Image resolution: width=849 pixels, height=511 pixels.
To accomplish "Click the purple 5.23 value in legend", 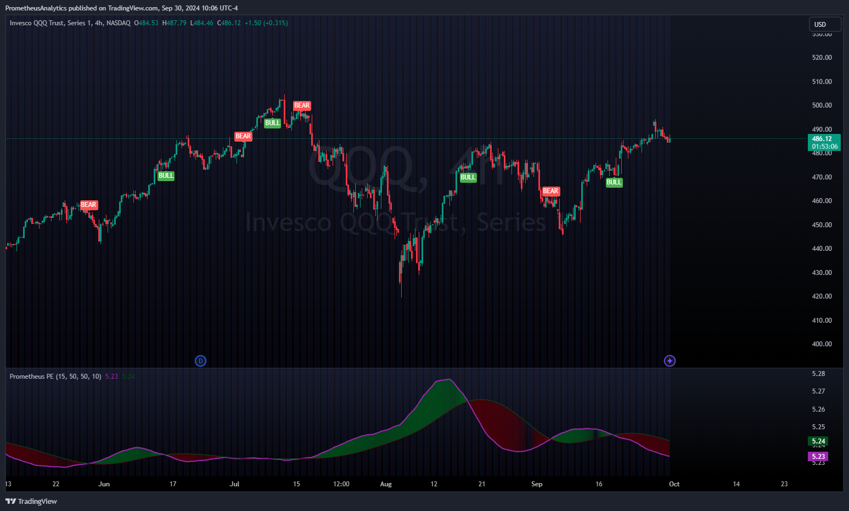I will pos(111,377).
